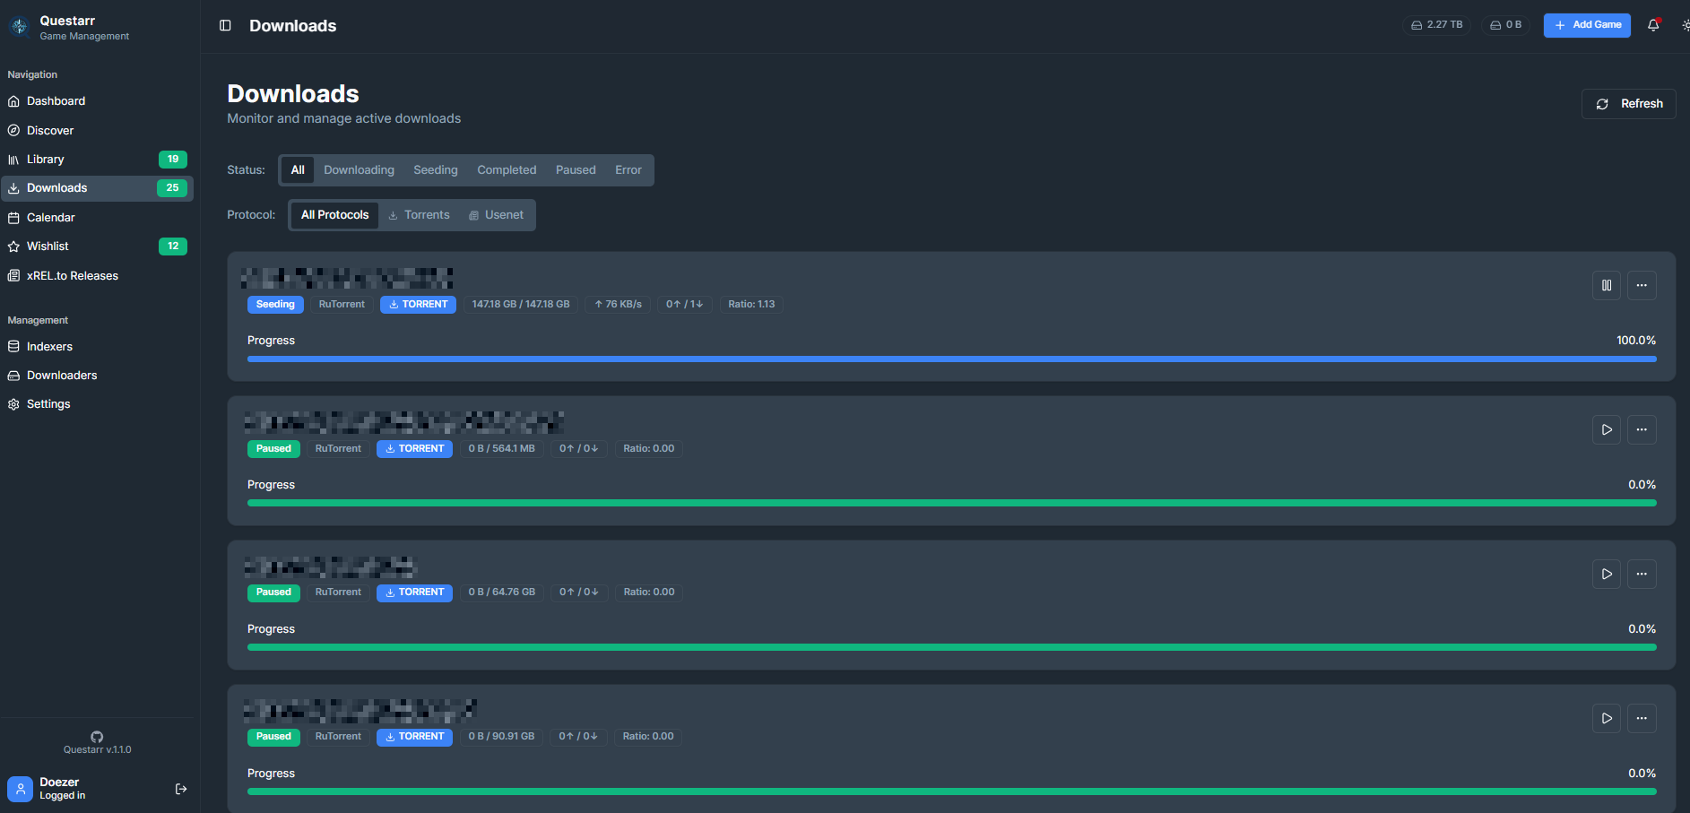Viewport: 1690px width, 813px height.
Task: Filter status by Downloading
Action: (359, 170)
